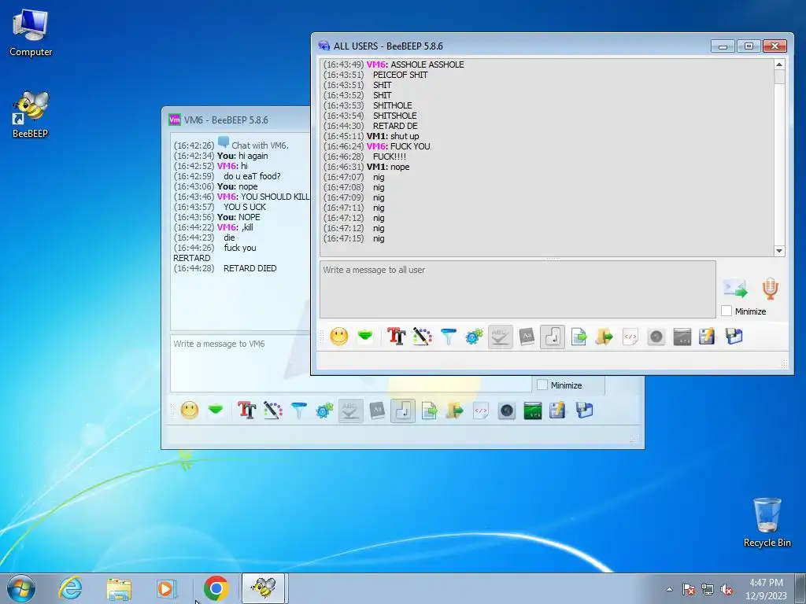Screen dimensions: 806x604
Task: Send message with green arrow button
Action: [x=735, y=289]
